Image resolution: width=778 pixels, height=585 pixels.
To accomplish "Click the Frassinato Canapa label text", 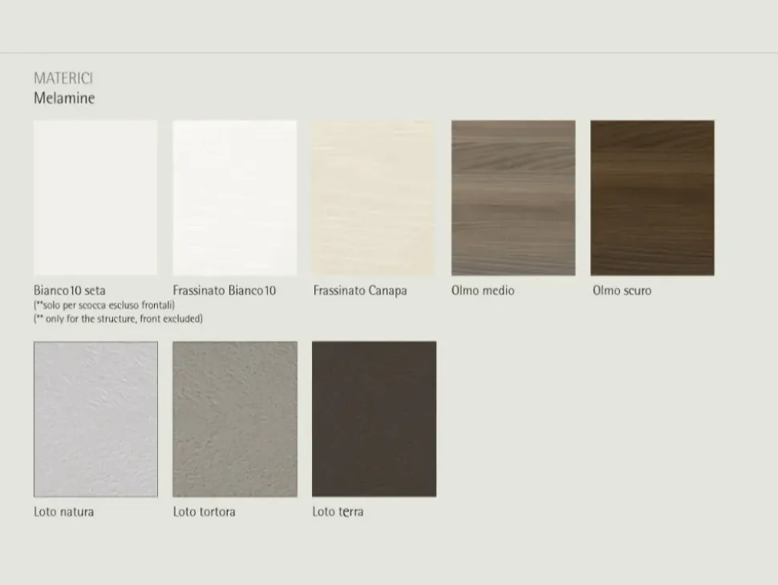I will [360, 290].
